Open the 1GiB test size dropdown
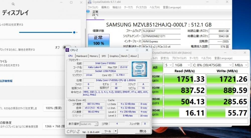 182,65
